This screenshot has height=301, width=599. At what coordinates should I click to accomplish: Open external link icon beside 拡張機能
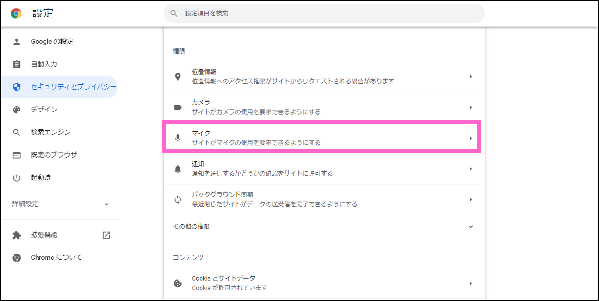click(106, 235)
